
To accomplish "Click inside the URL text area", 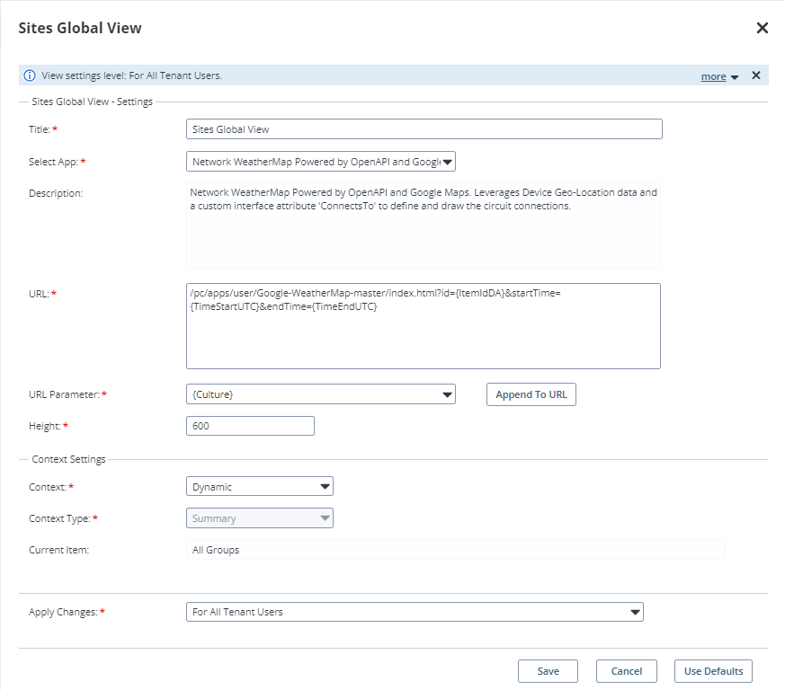I will (x=424, y=326).
